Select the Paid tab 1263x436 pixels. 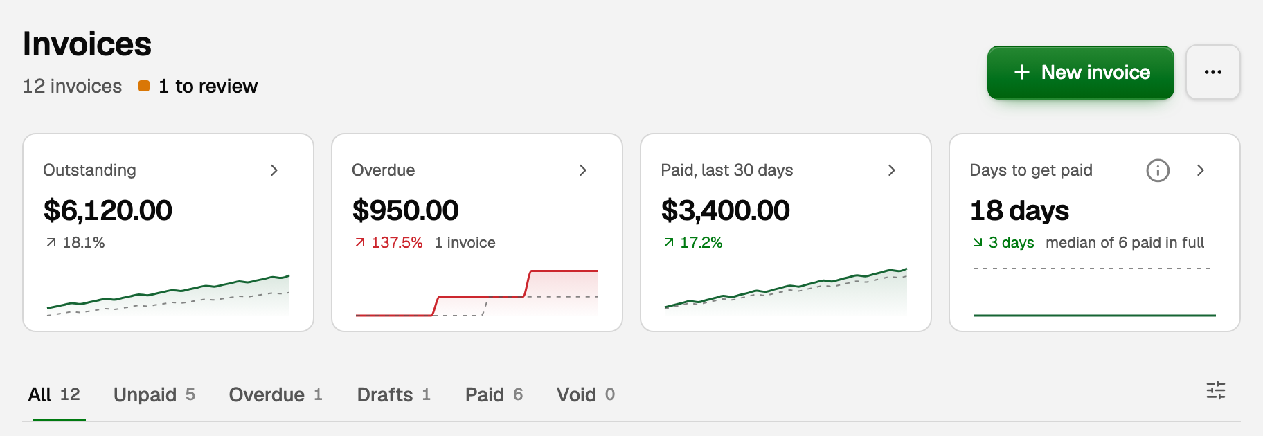(x=494, y=394)
